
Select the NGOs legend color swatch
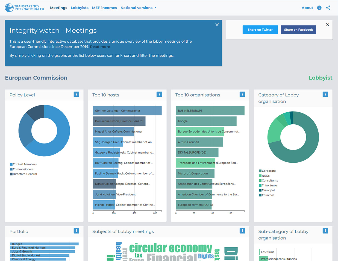(260, 176)
